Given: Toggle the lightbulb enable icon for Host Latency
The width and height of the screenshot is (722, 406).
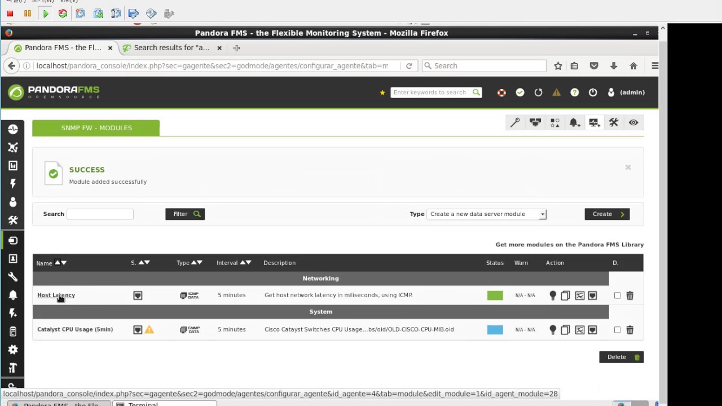Looking at the screenshot, I should pos(553,295).
